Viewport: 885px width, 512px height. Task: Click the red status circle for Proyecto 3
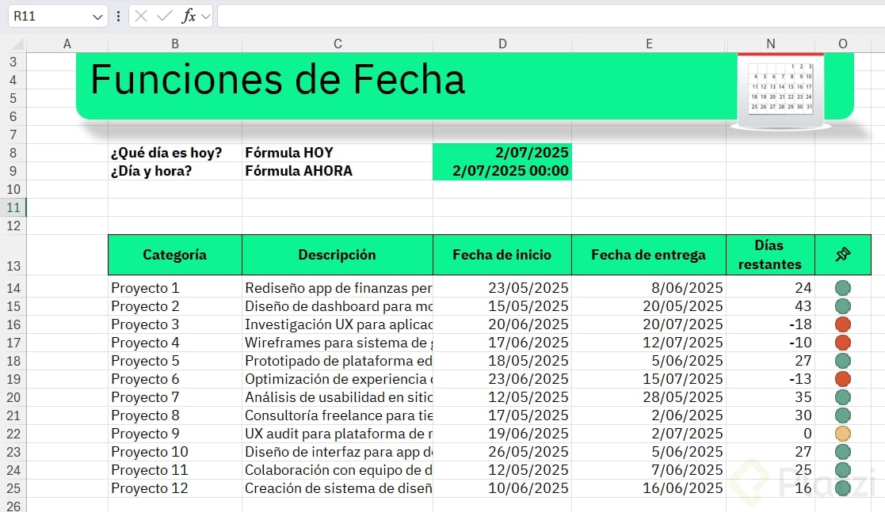pyautogui.click(x=843, y=324)
